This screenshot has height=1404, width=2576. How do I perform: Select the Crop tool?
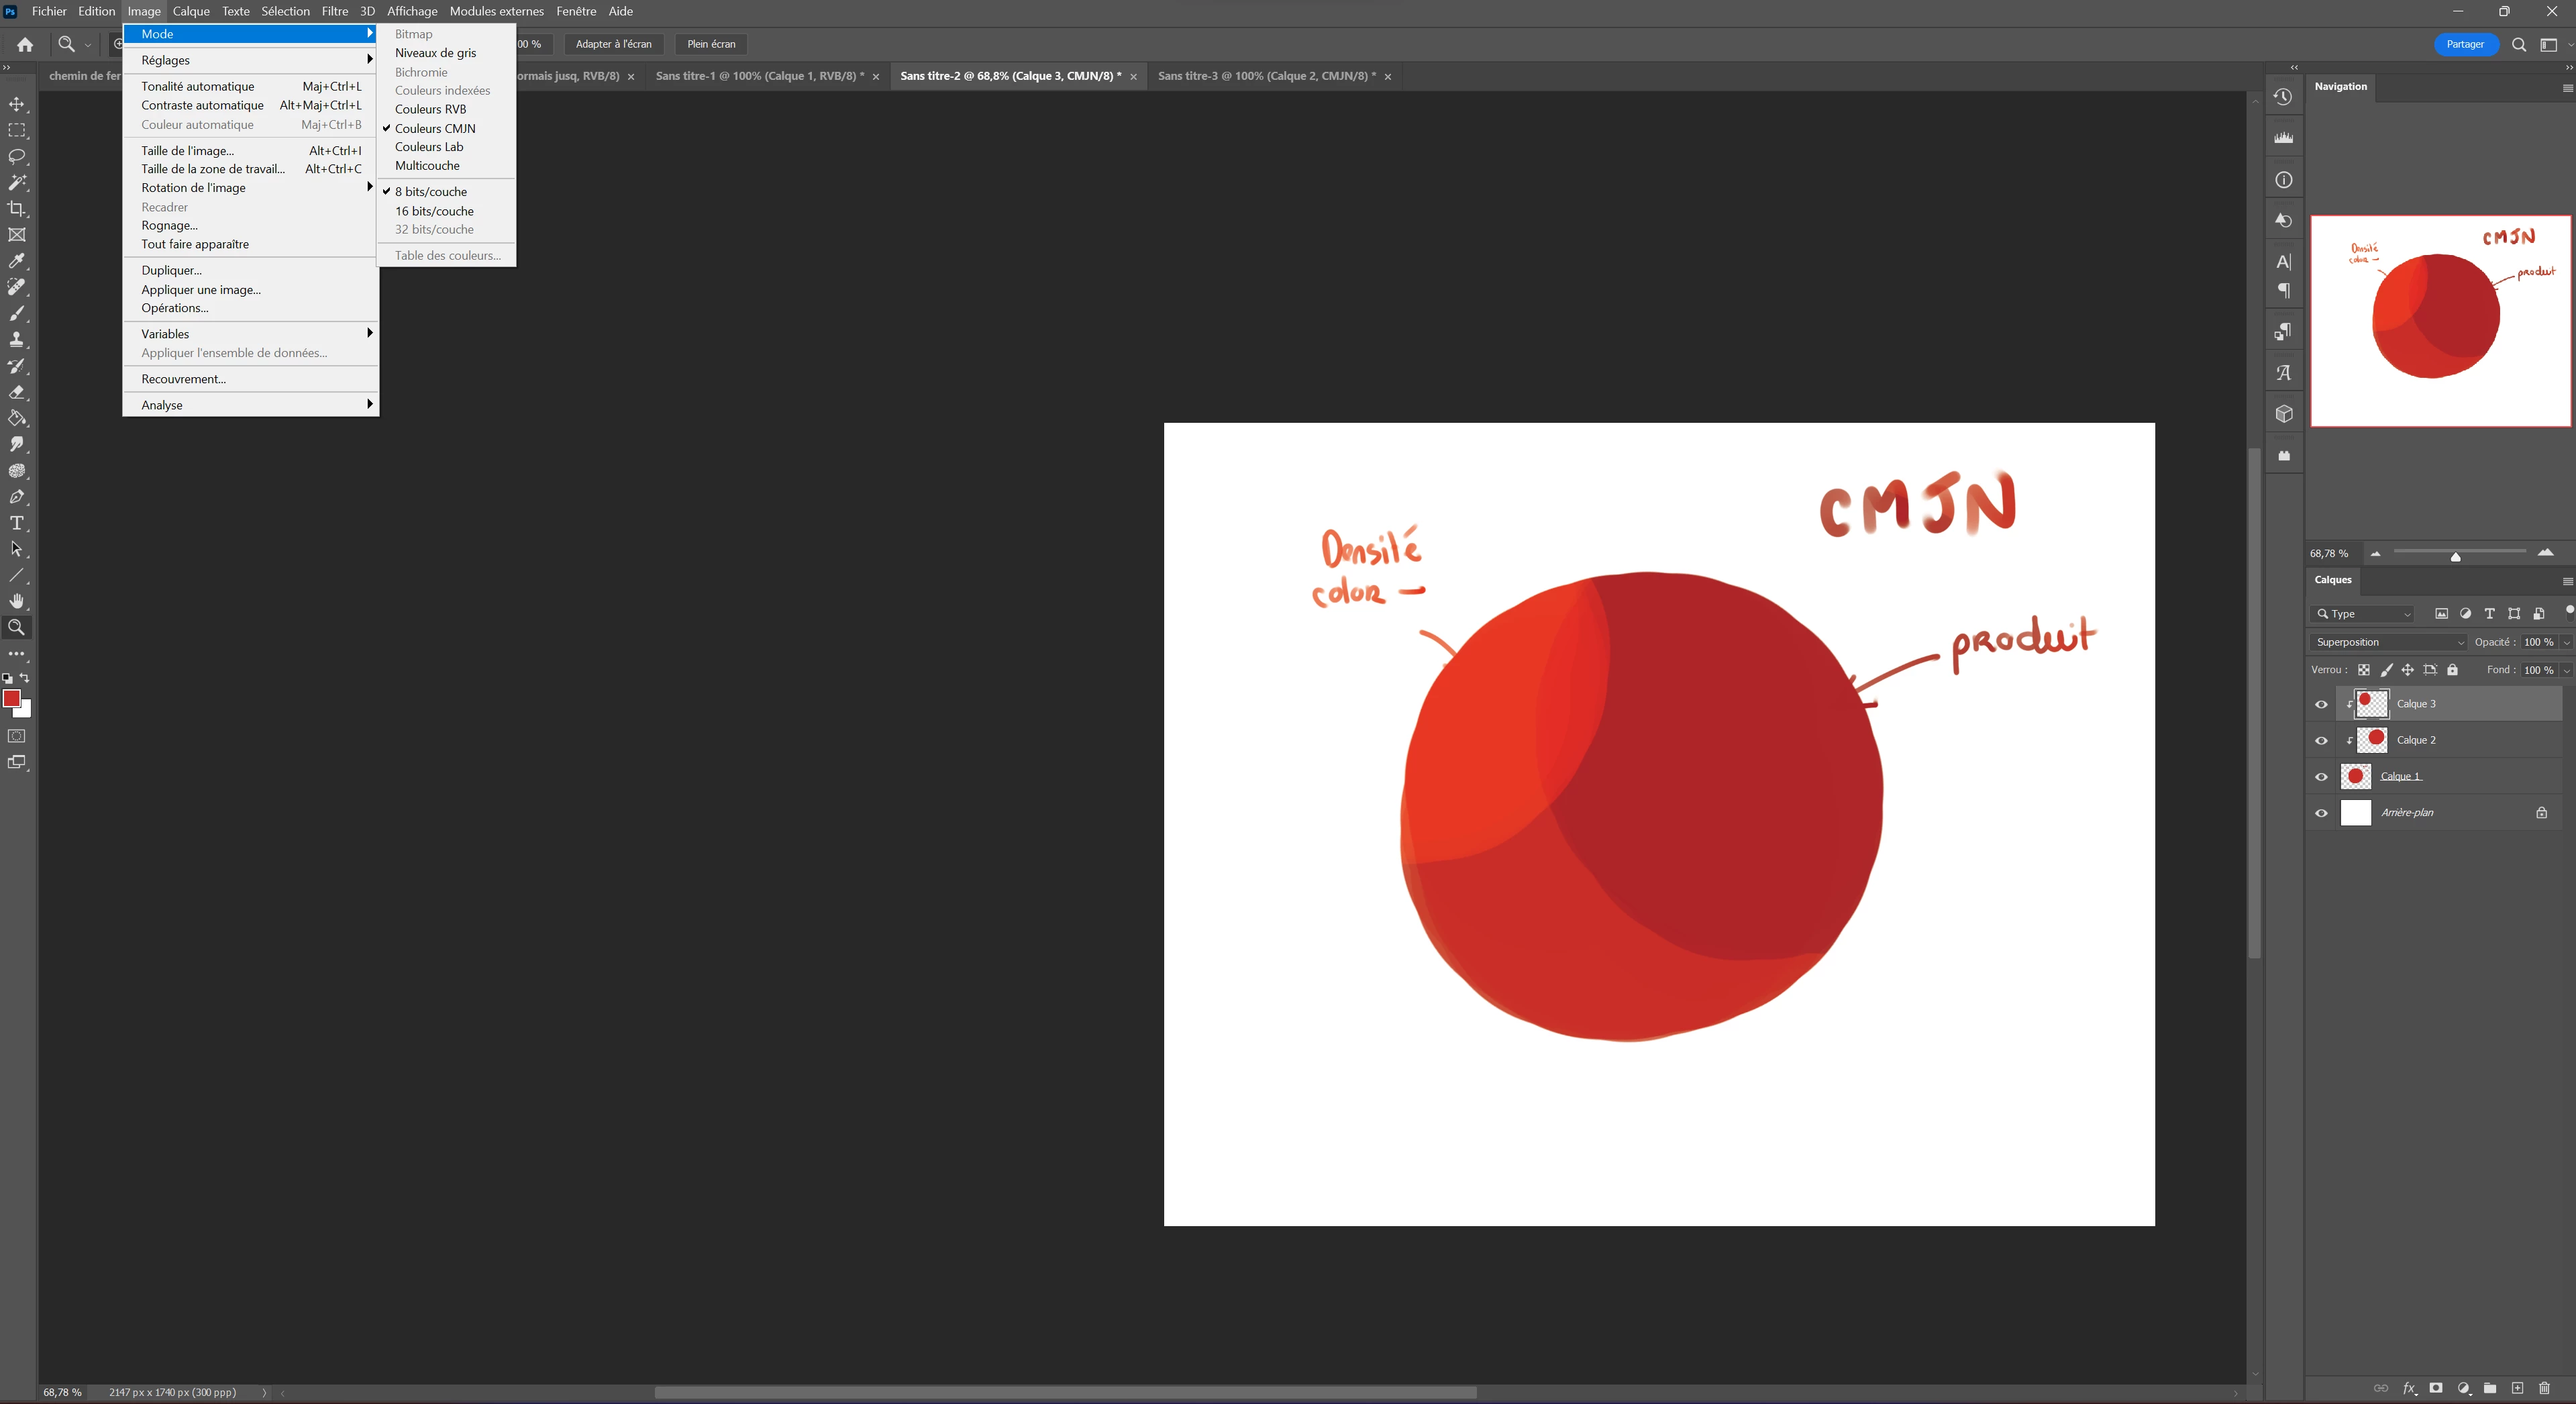click(17, 209)
